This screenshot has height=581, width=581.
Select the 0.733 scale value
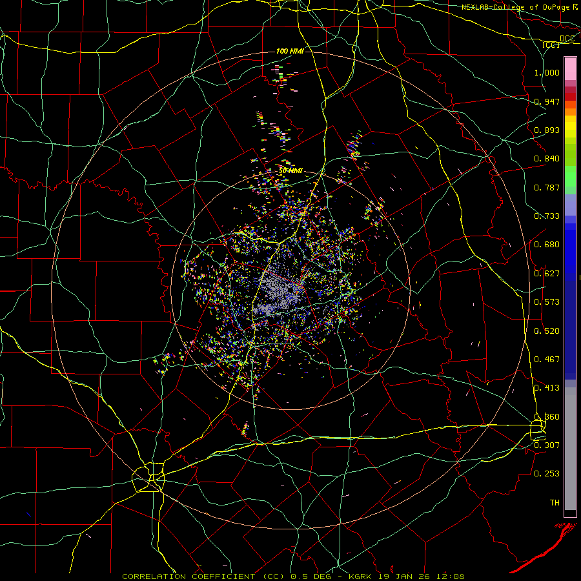(547, 216)
